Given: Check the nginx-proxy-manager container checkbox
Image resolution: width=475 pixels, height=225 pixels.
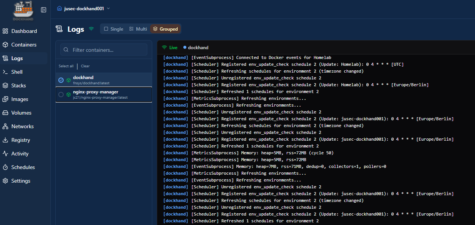Looking at the screenshot, I should point(61,95).
